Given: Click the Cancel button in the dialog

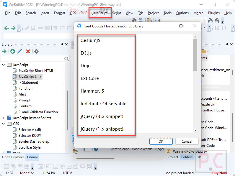Looking at the screenshot, I should 187,142.
